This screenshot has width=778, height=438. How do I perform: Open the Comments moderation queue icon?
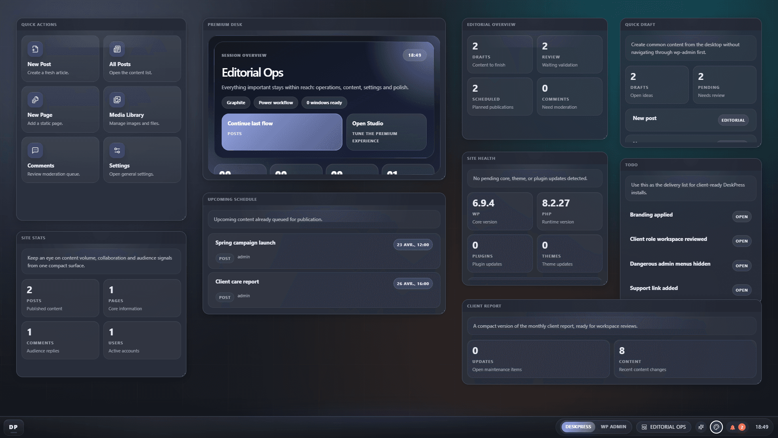pyautogui.click(x=35, y=150)
